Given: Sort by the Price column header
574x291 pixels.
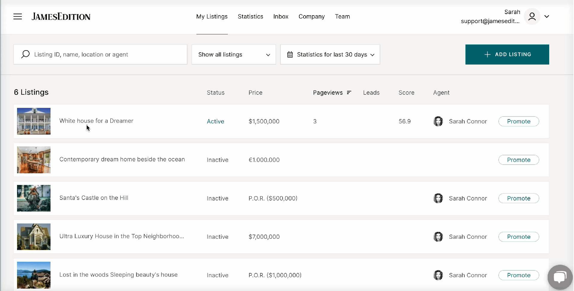Looking at the screenshot, I should tap(255, 93).
